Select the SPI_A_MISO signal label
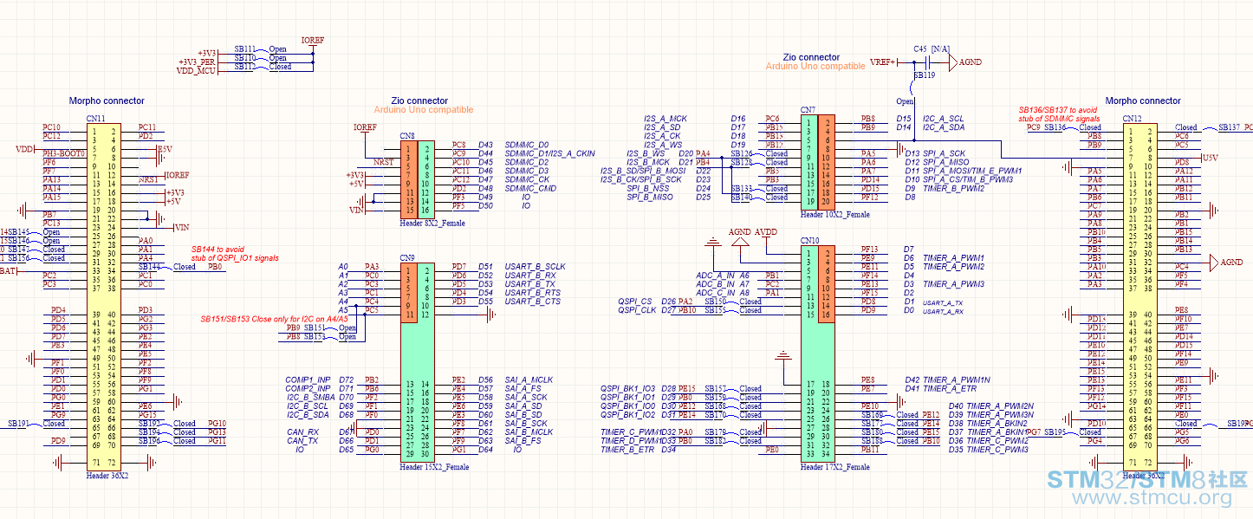 tap(946, 162)
